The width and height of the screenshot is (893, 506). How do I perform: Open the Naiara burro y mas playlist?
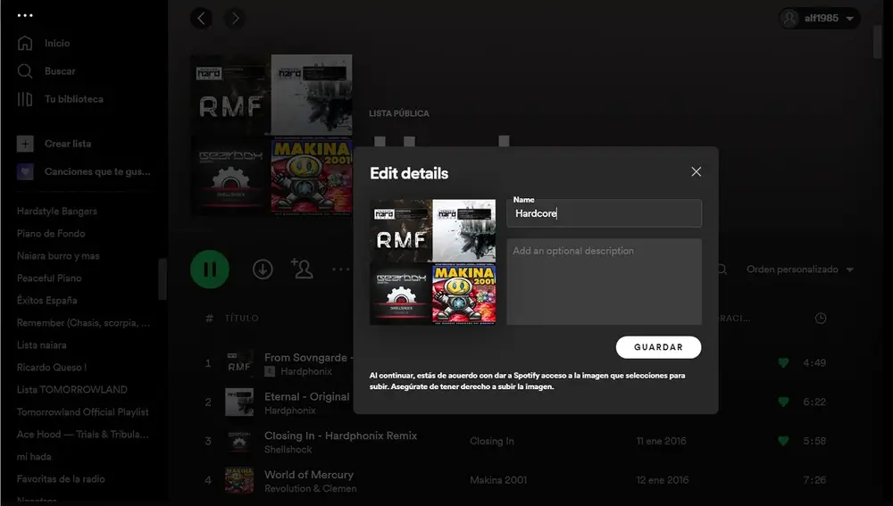(x=58, y=255)
